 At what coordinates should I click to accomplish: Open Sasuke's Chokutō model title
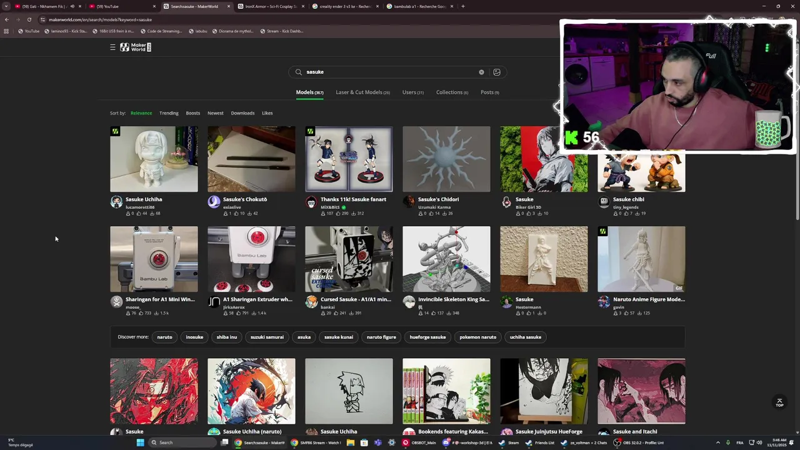(x=245, y=199)
